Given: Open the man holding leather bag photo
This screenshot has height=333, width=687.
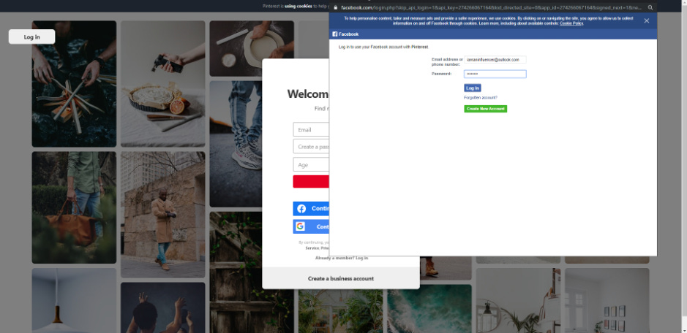Looking at the screenshot, I should coord(74,207).
